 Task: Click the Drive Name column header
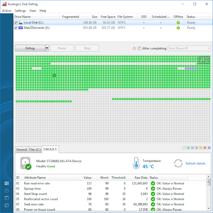36,17
